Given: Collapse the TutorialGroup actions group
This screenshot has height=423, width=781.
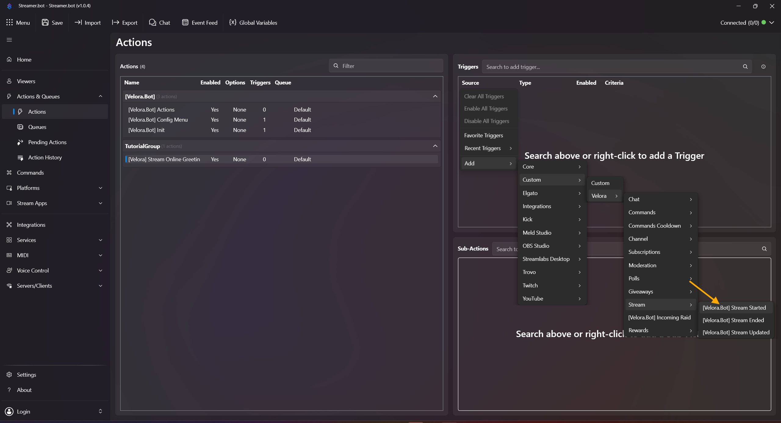Looking at the screenshot, I should pyautogui.click(x=435, y=146).
